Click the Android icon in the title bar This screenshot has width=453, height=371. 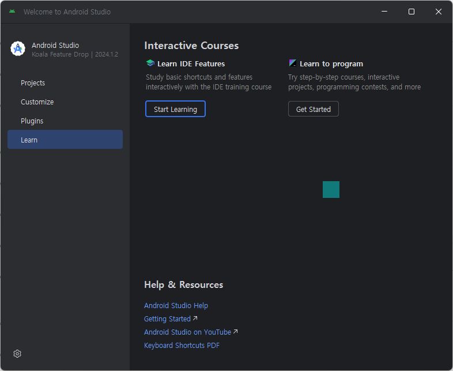point(12,12)
